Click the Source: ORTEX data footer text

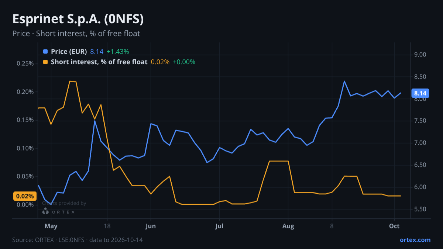tap(78, 240)
